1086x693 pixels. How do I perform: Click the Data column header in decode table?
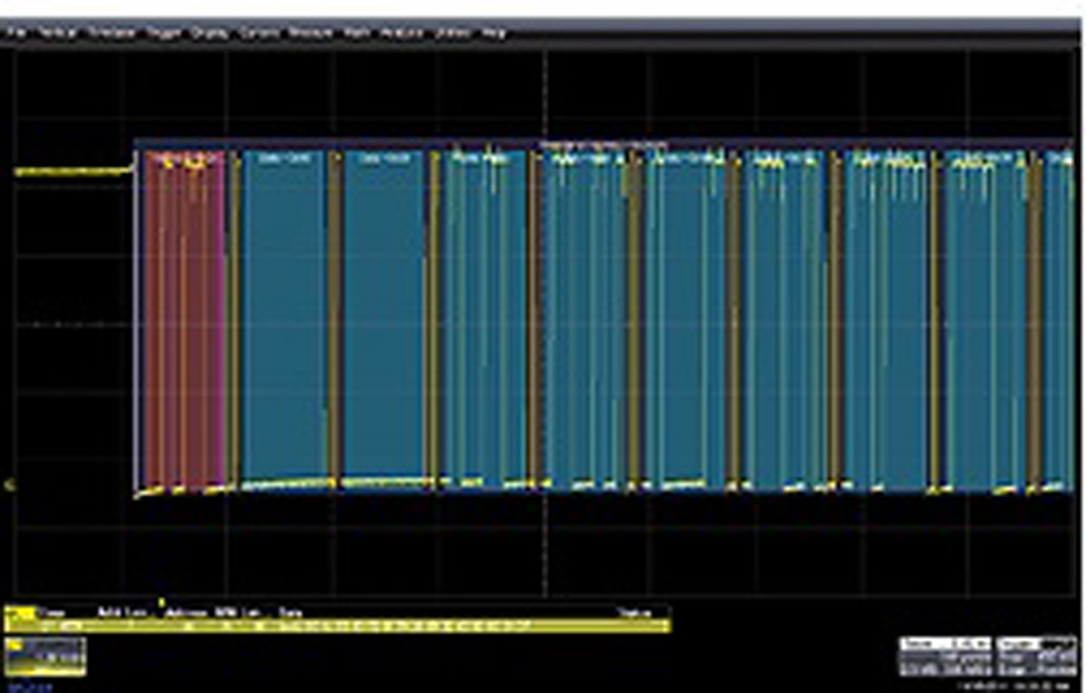pos(290,612)
